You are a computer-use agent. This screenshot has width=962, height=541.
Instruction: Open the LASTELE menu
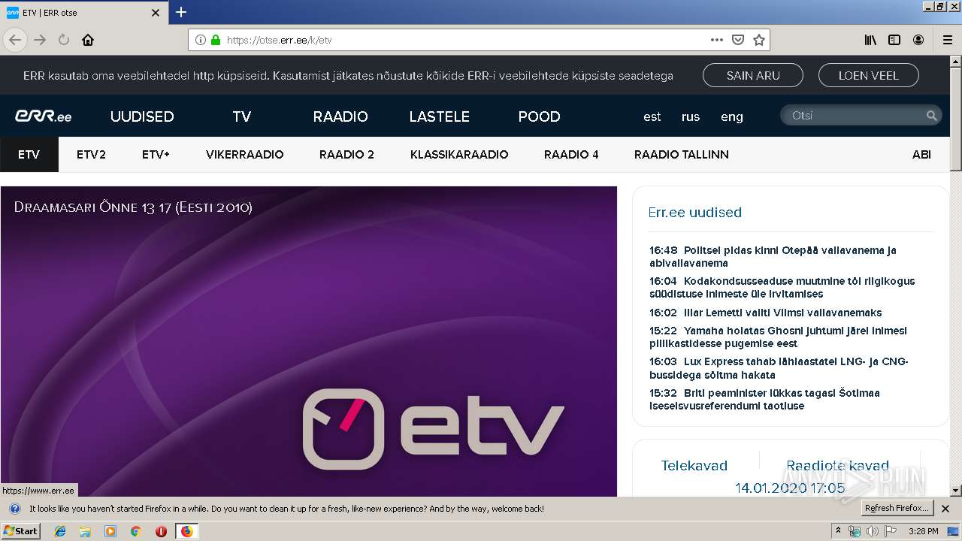(x=439, y=116)
